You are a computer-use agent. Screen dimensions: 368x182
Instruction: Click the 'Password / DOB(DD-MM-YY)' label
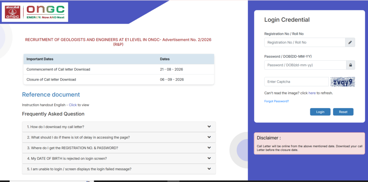288,56
